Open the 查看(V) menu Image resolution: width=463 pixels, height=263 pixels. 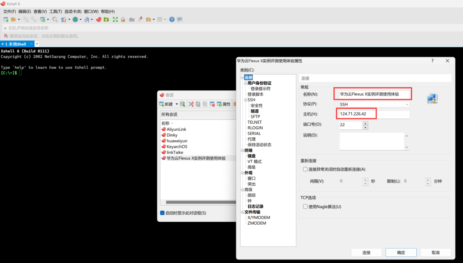click(40, 11)
